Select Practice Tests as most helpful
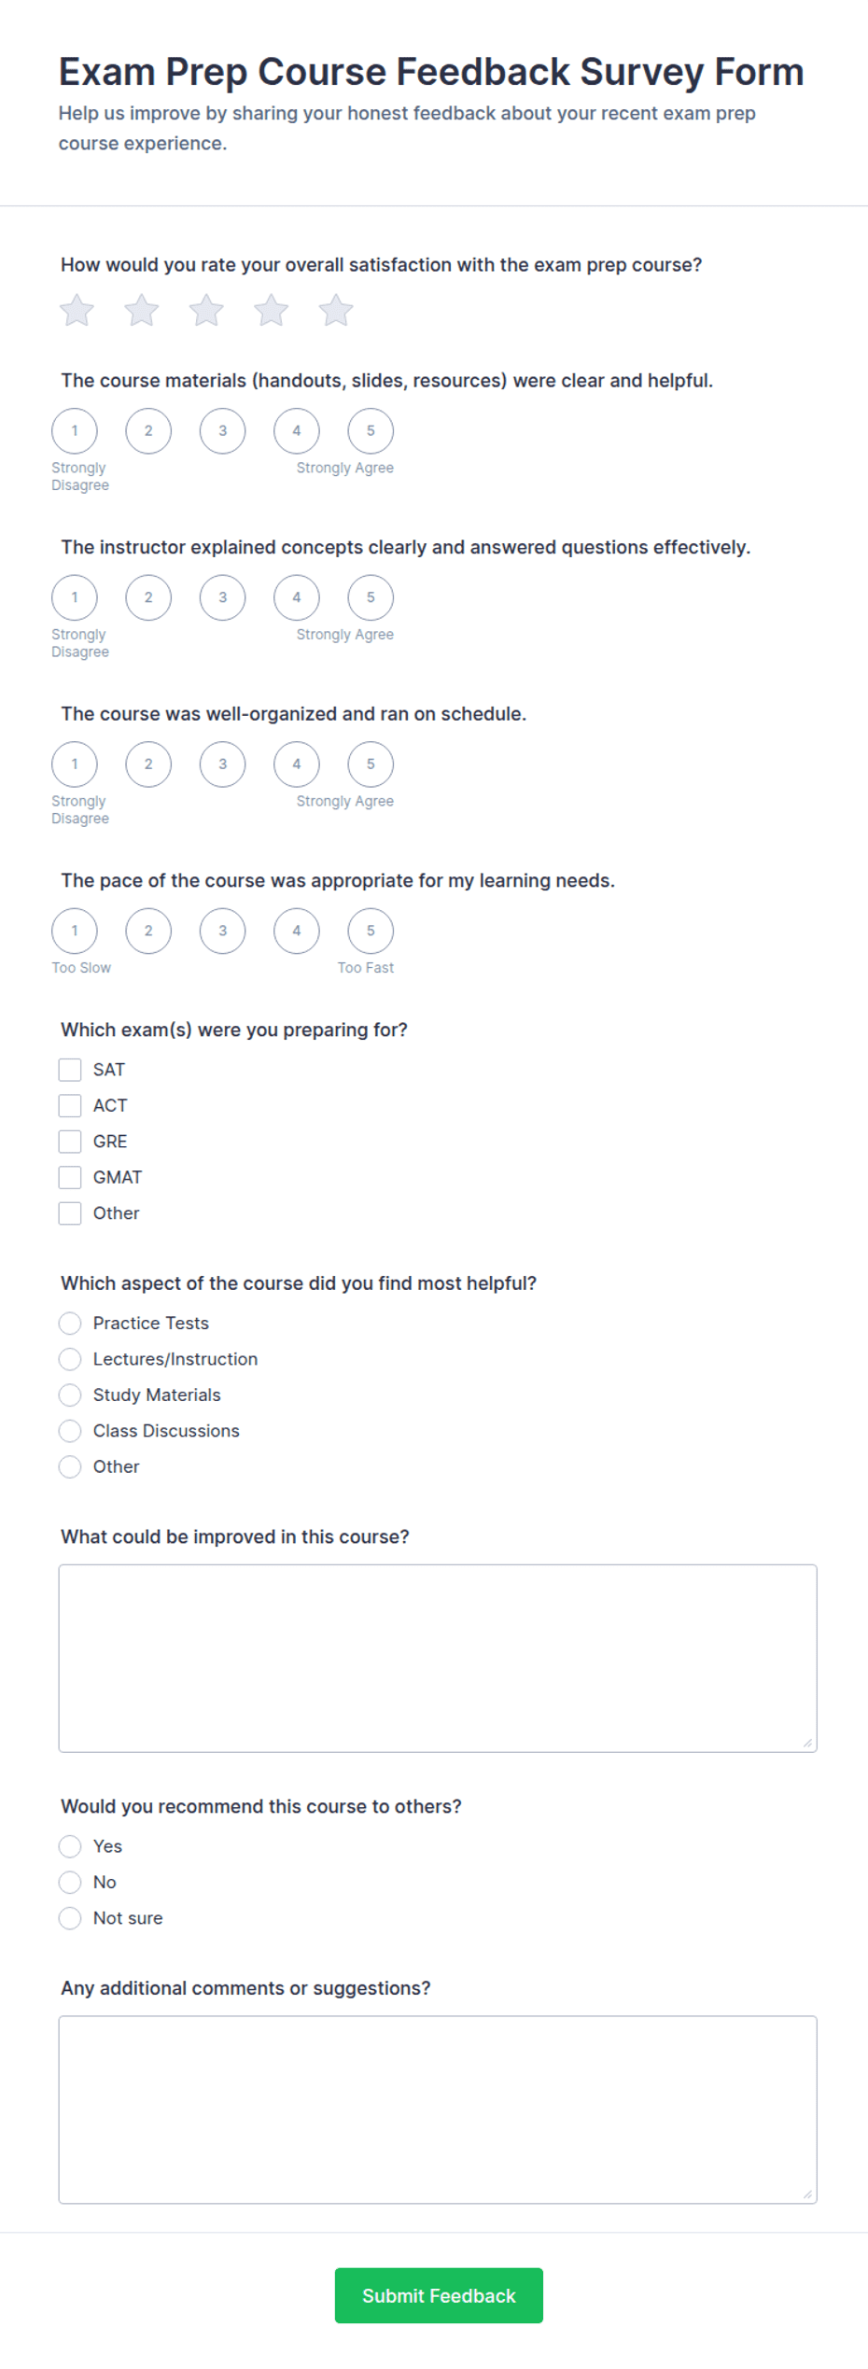868x2369 pixels. pos(70,1324)
